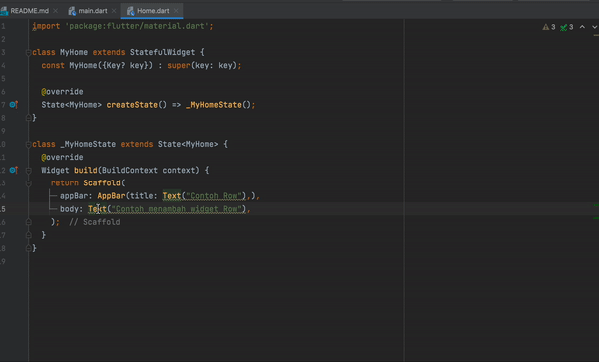Click Text widget on the body line
Viewport: 599px width, 362px height.
click(97, 209)
